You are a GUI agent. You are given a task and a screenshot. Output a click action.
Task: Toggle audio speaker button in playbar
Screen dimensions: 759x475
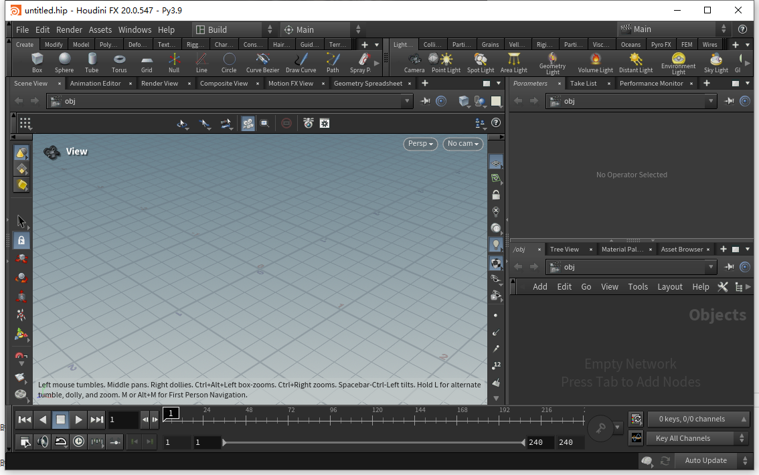(x=43, y=441)
